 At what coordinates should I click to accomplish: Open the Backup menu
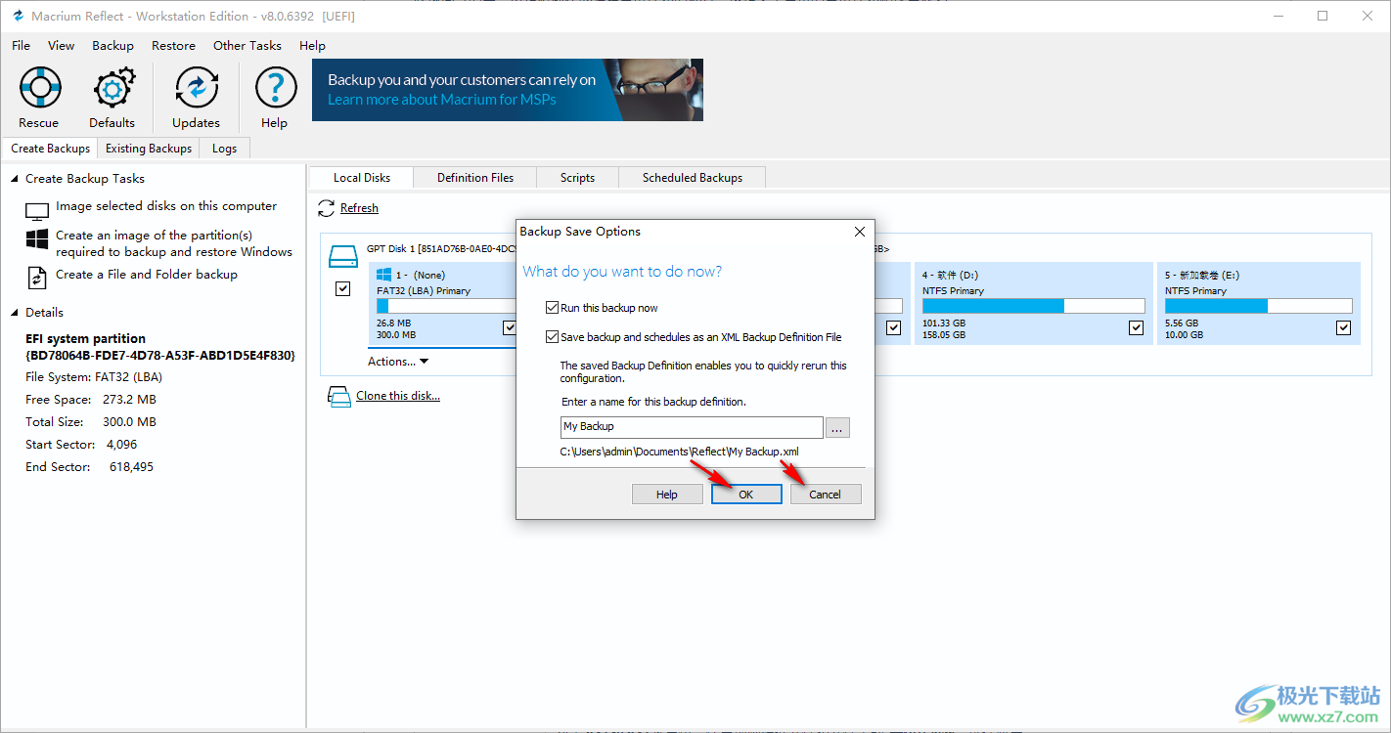point(112,46)
